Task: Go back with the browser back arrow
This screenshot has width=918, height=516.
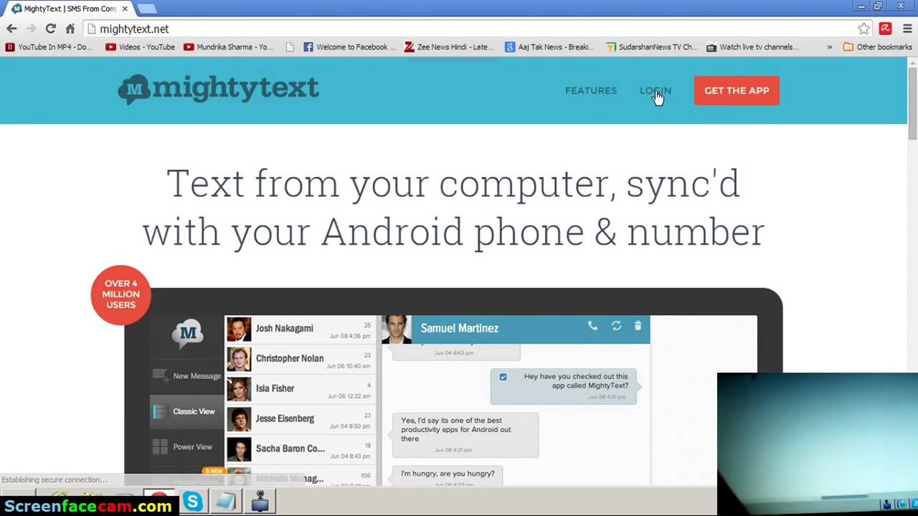Action: (11, 29)
